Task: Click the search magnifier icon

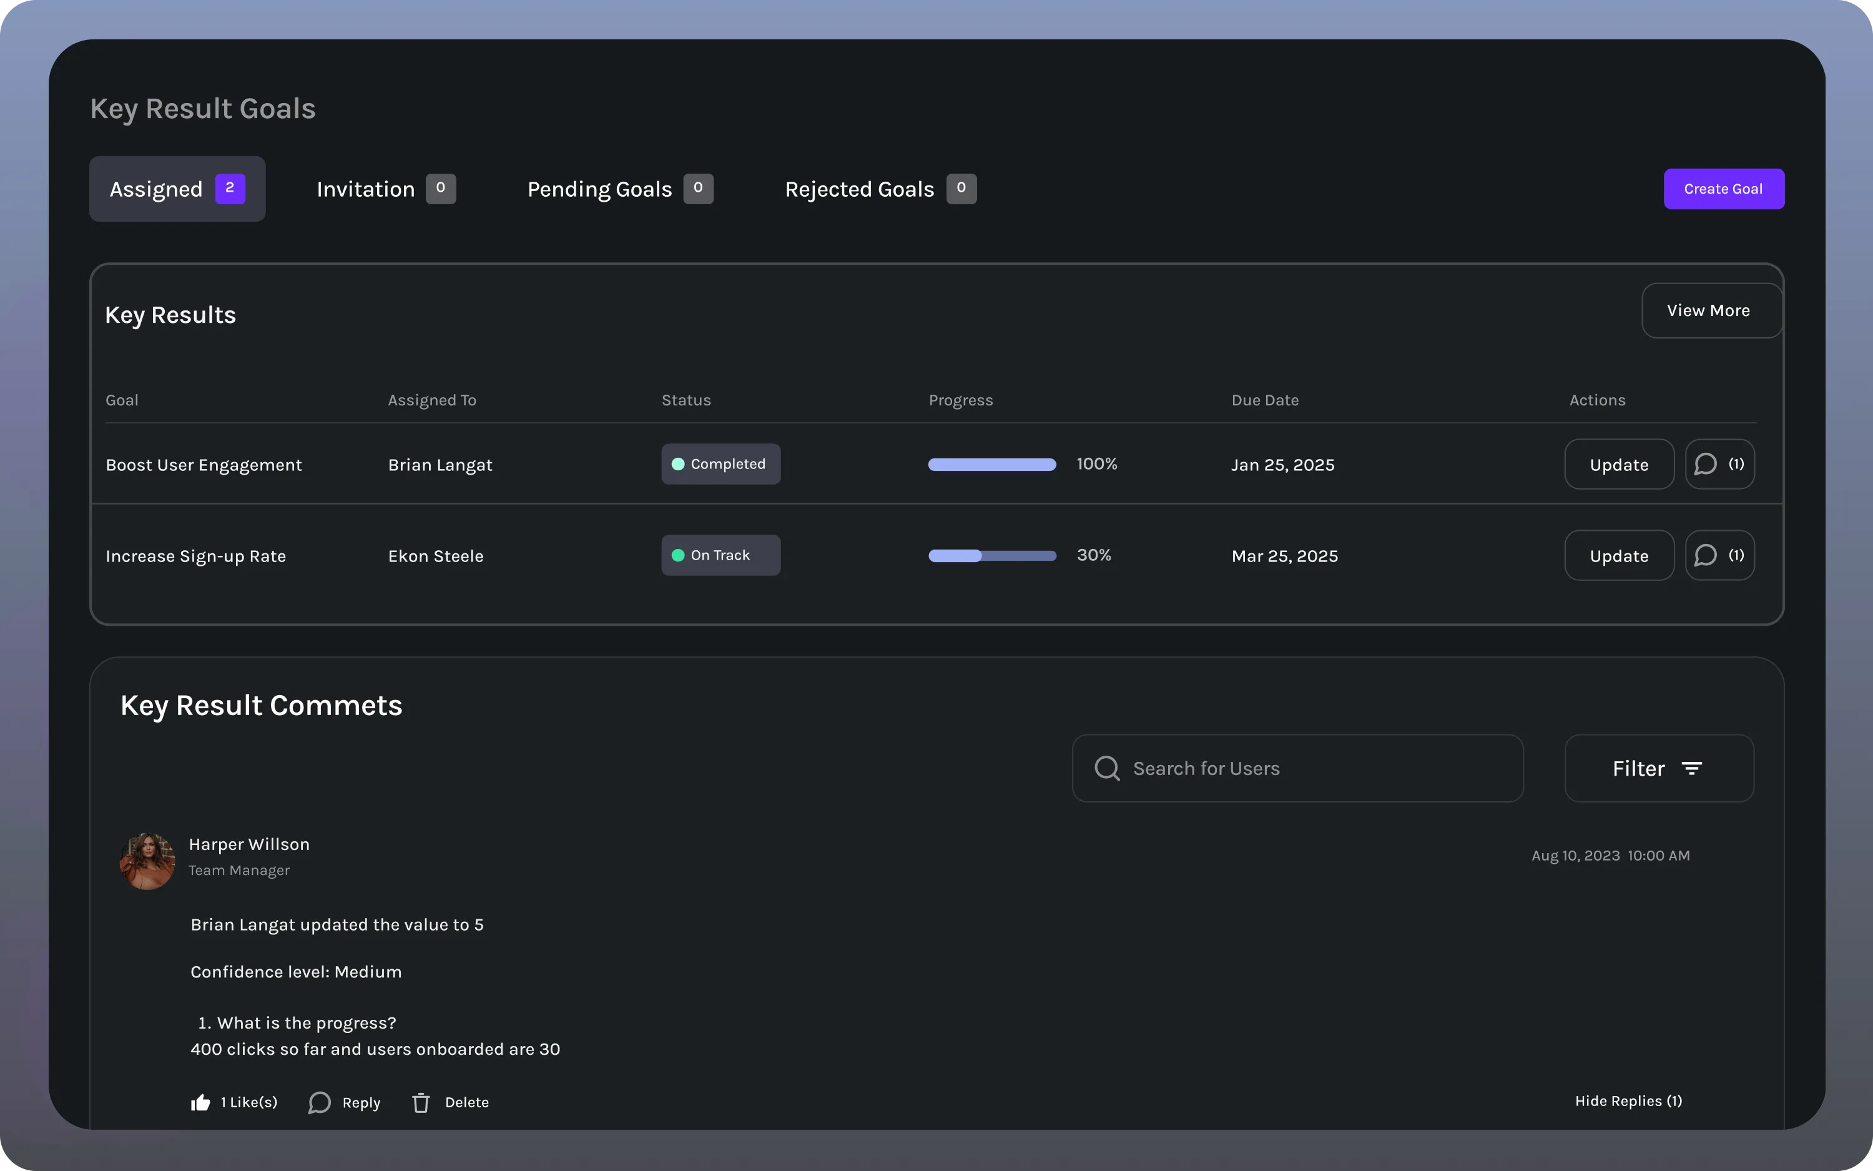Action: (1107, 768)
